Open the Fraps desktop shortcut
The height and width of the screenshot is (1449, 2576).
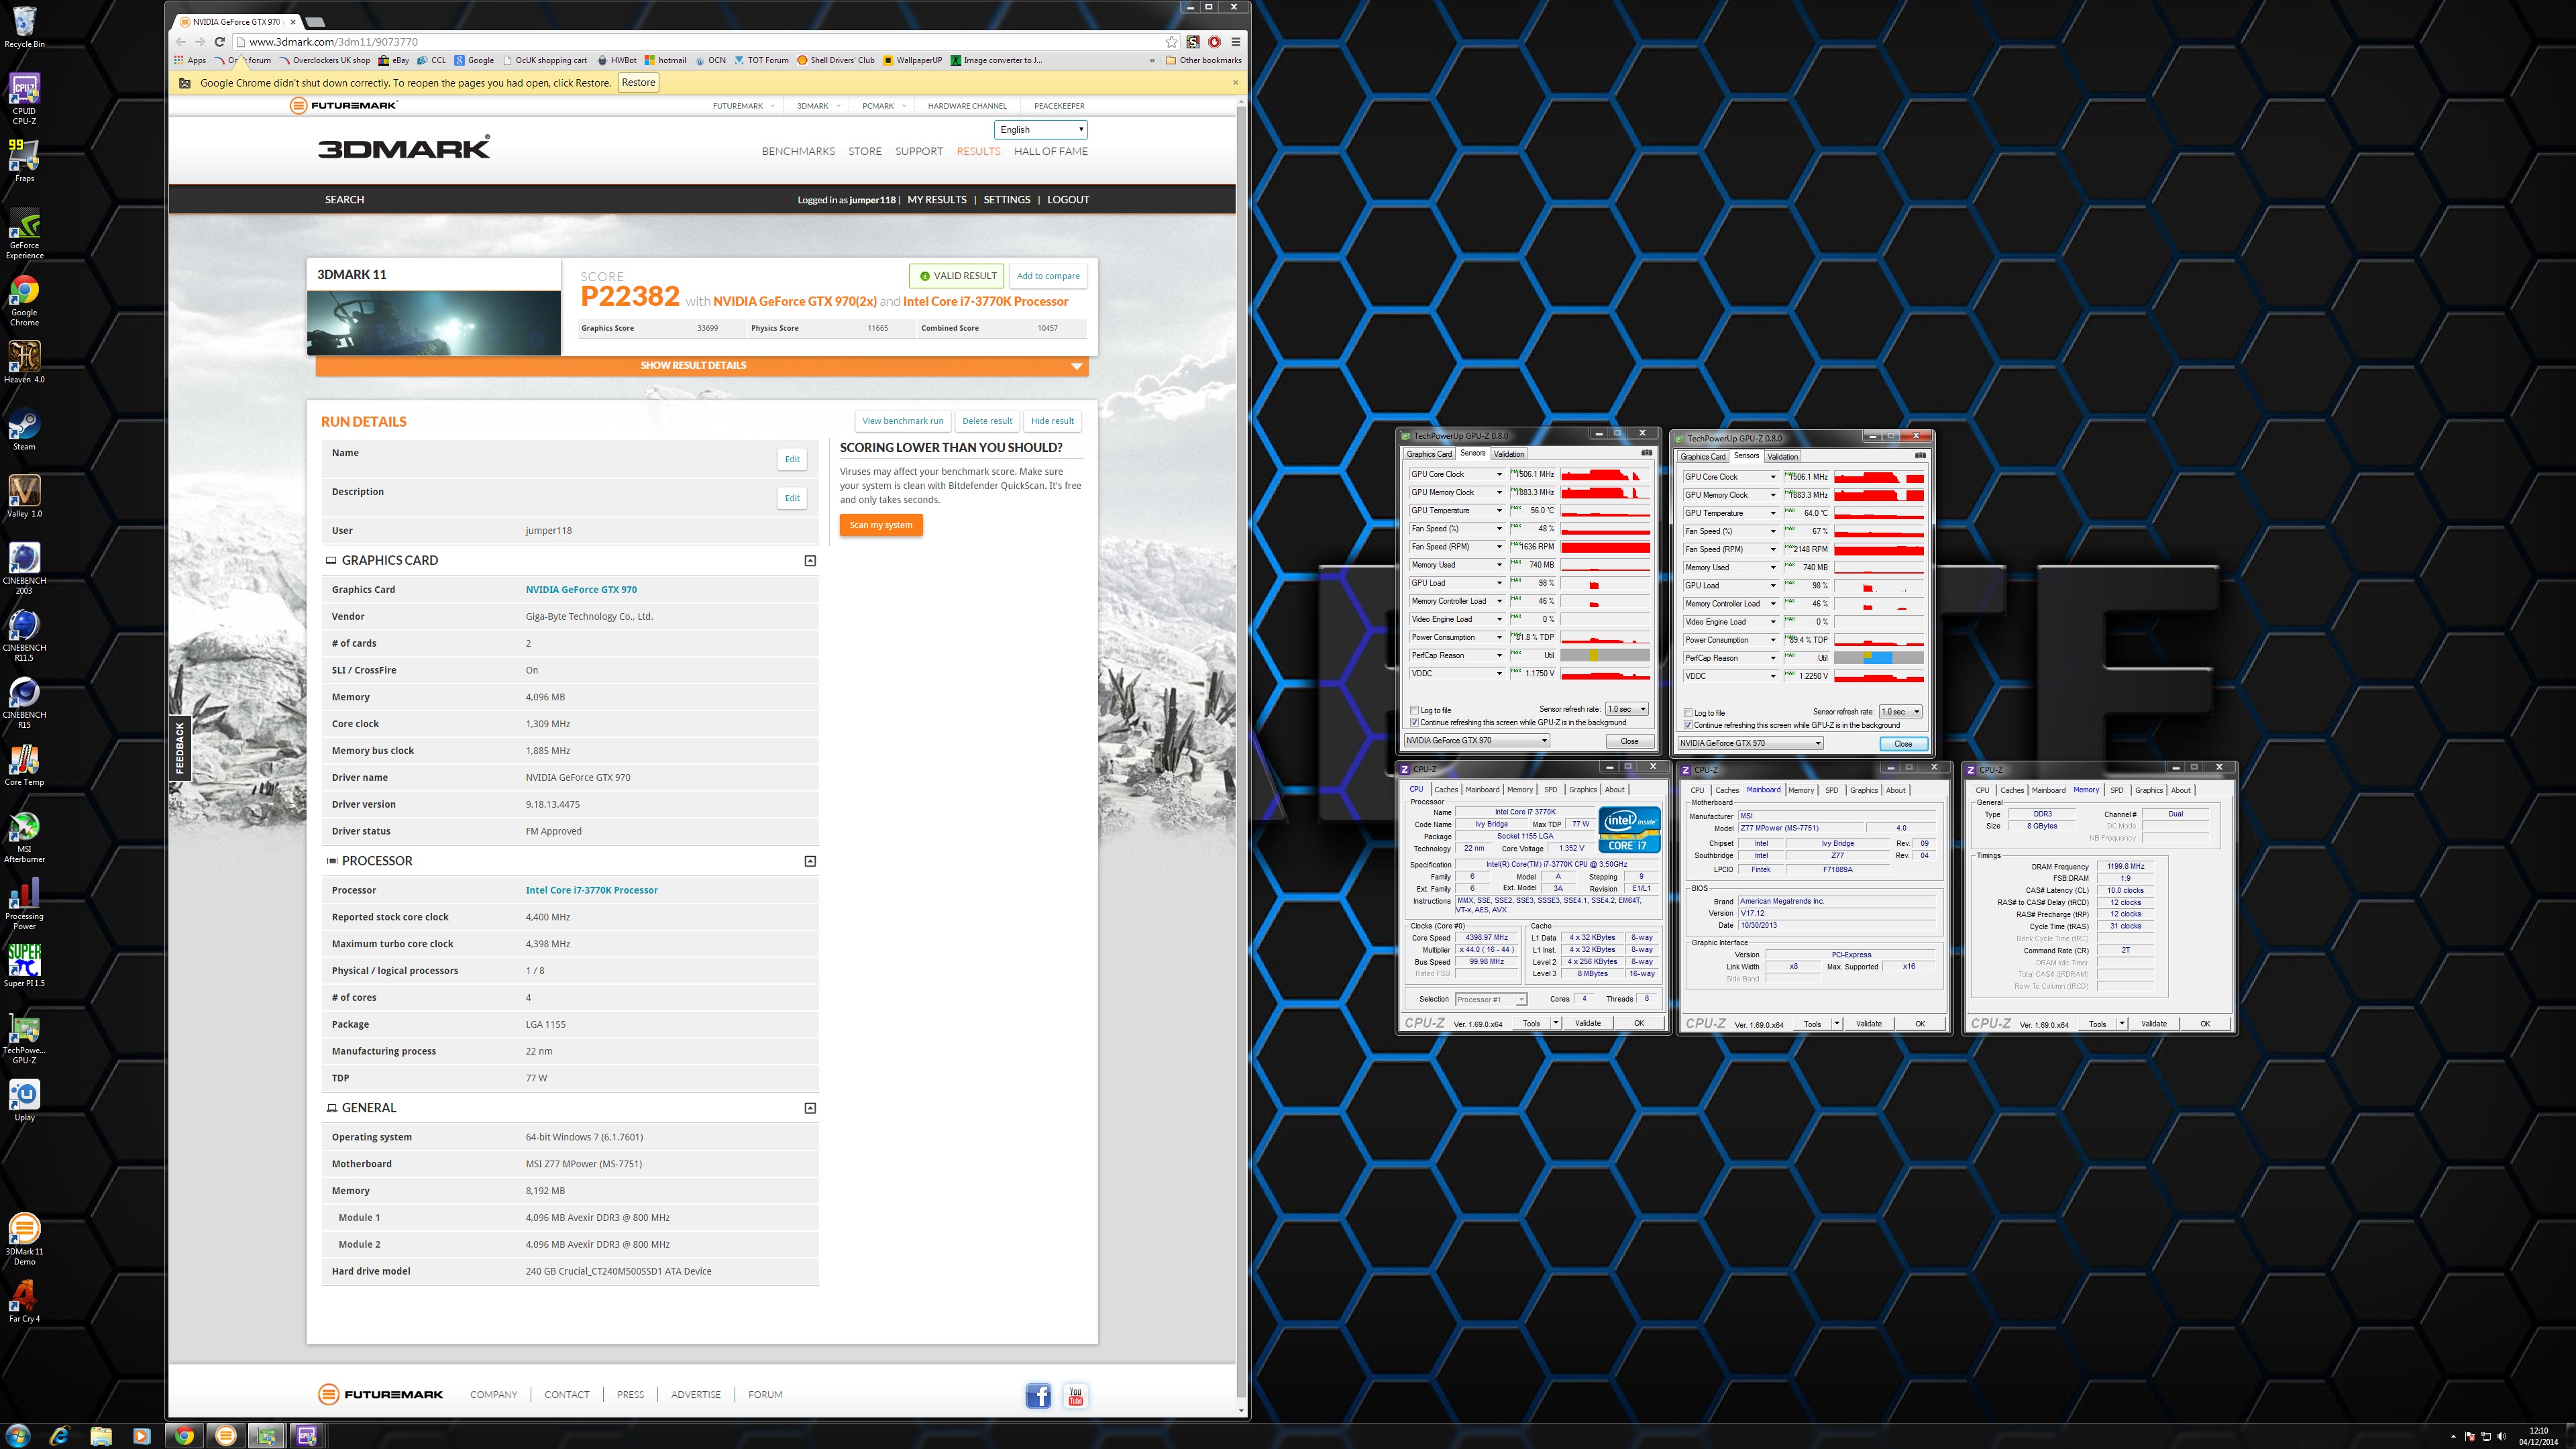pos(24,160)
